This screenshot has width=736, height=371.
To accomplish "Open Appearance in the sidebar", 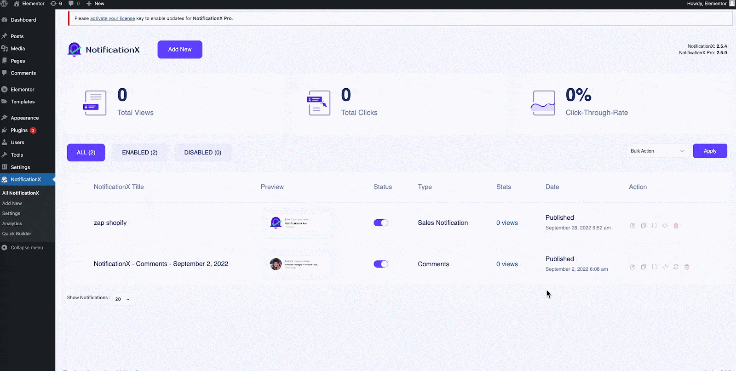I will click(x=24, y=118).
